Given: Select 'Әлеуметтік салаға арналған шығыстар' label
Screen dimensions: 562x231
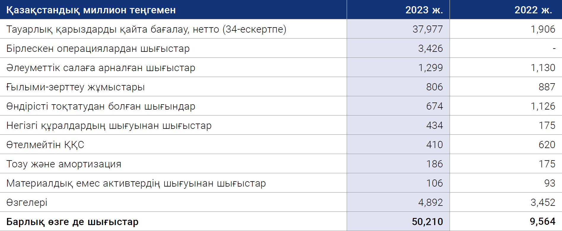Looking at the screenshot, I should (101, 68).
